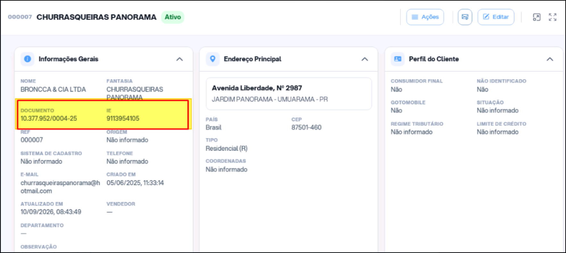The width and height of the screenshot is (566, 253).
Task: Click the Informações Gerais info icon
Action: click(x=28, y=59)
